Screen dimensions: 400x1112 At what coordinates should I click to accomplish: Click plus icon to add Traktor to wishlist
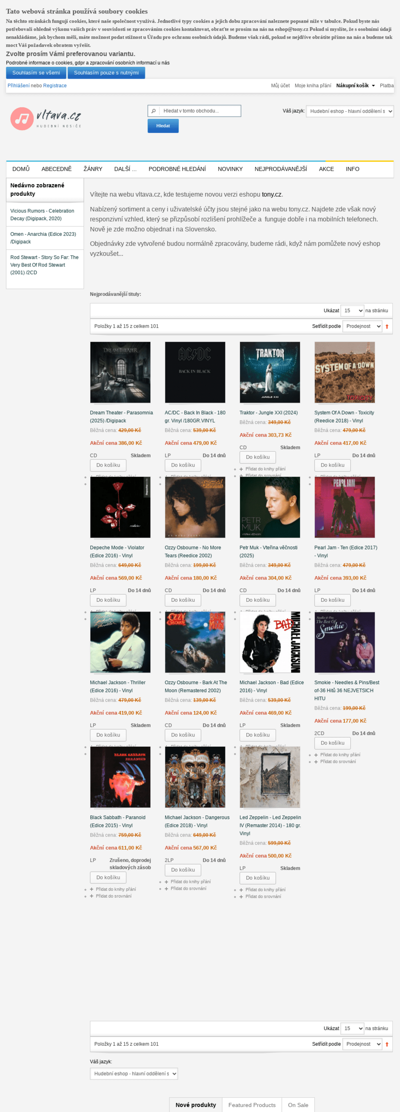[241, 469]
